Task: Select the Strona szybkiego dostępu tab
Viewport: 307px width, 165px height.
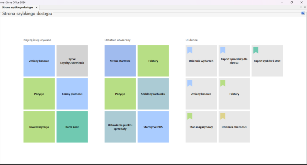Action: (17, 7)
